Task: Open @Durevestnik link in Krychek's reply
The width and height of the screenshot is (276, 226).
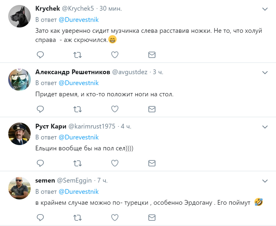Action: [79, 20]
